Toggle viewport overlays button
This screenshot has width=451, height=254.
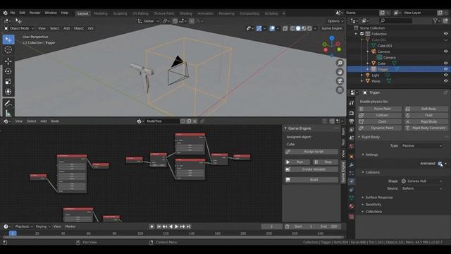(272, 28)
